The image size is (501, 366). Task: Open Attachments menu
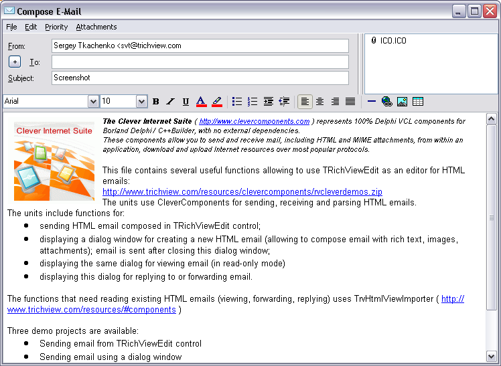pyautogui.click(x=96, y=27)
